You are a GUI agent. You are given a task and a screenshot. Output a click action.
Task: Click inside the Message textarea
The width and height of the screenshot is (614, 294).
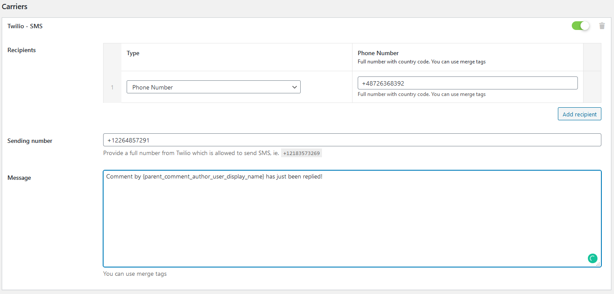pos(352,218)
